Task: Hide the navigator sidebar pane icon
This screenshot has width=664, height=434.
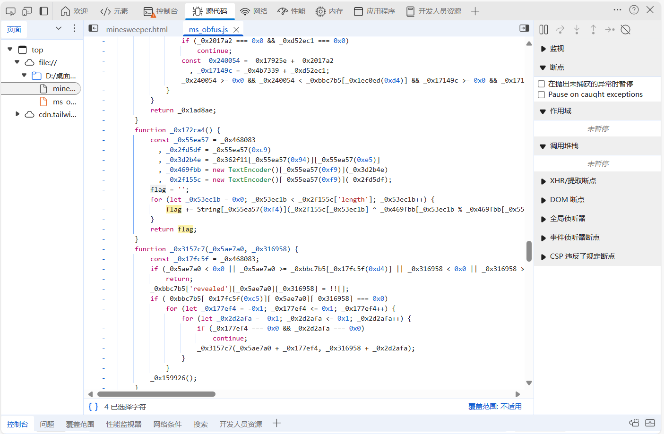Action: tap(94, 29)
